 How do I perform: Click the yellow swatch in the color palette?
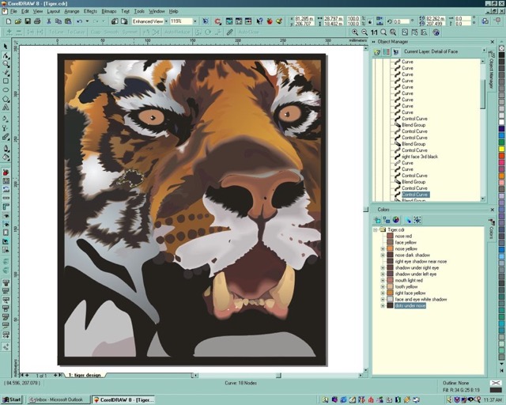tap(501, 149)
